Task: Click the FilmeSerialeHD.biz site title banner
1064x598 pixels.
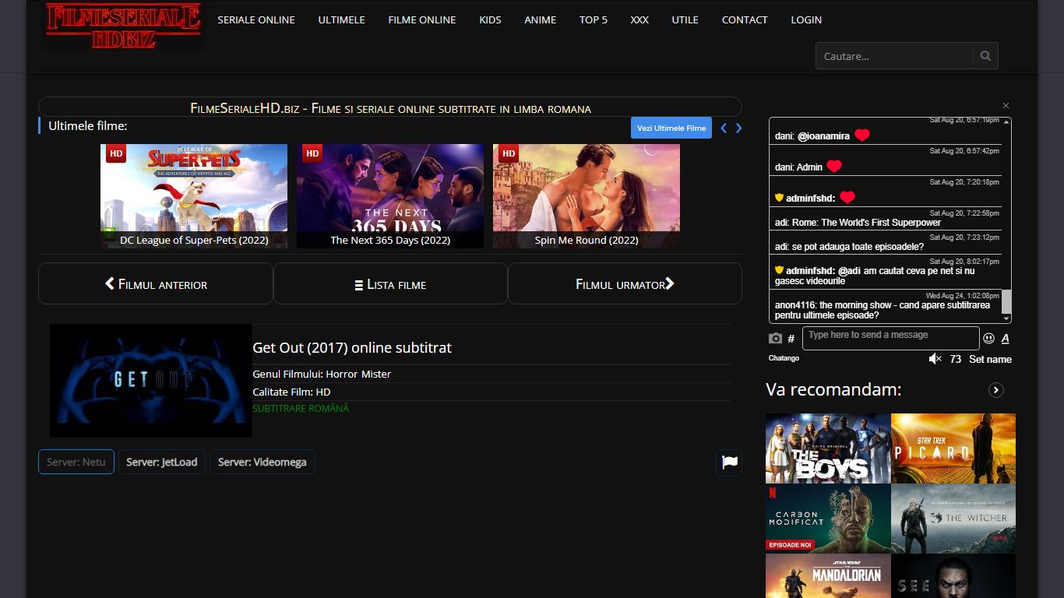Action: 390,108
